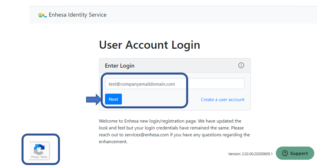317x168 pixels.
Task: Click the Enter Login panel header
Action: (175, 66)
